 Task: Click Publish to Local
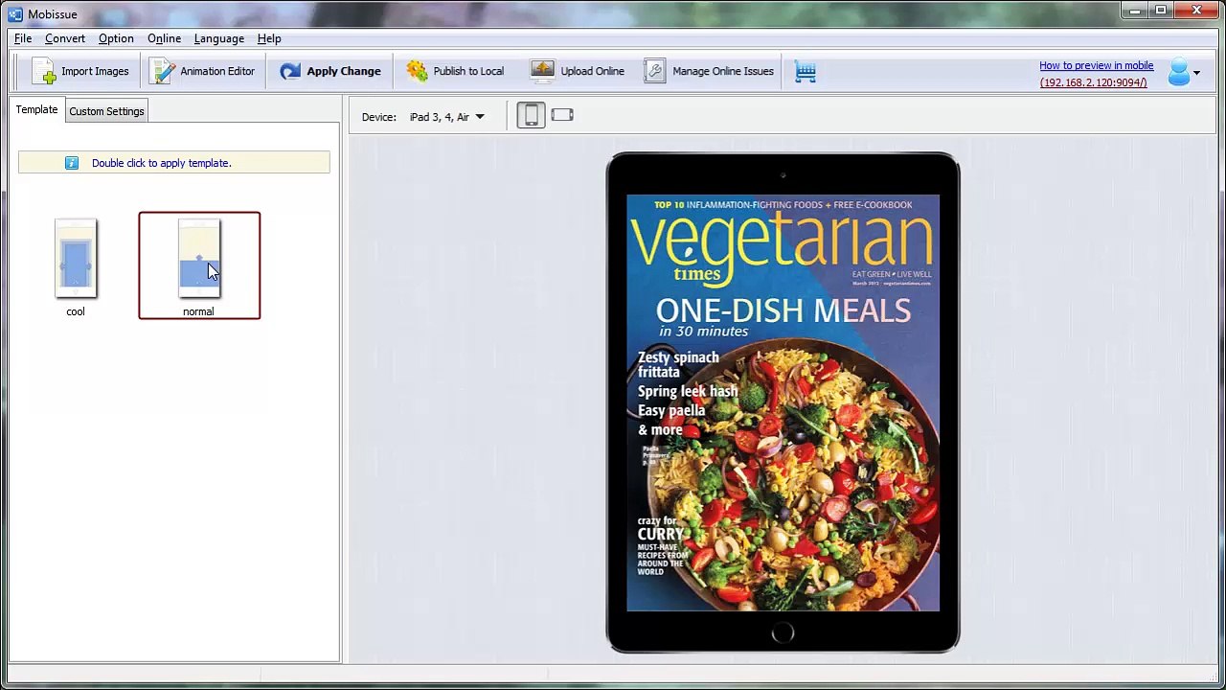[x=455, y=71]
